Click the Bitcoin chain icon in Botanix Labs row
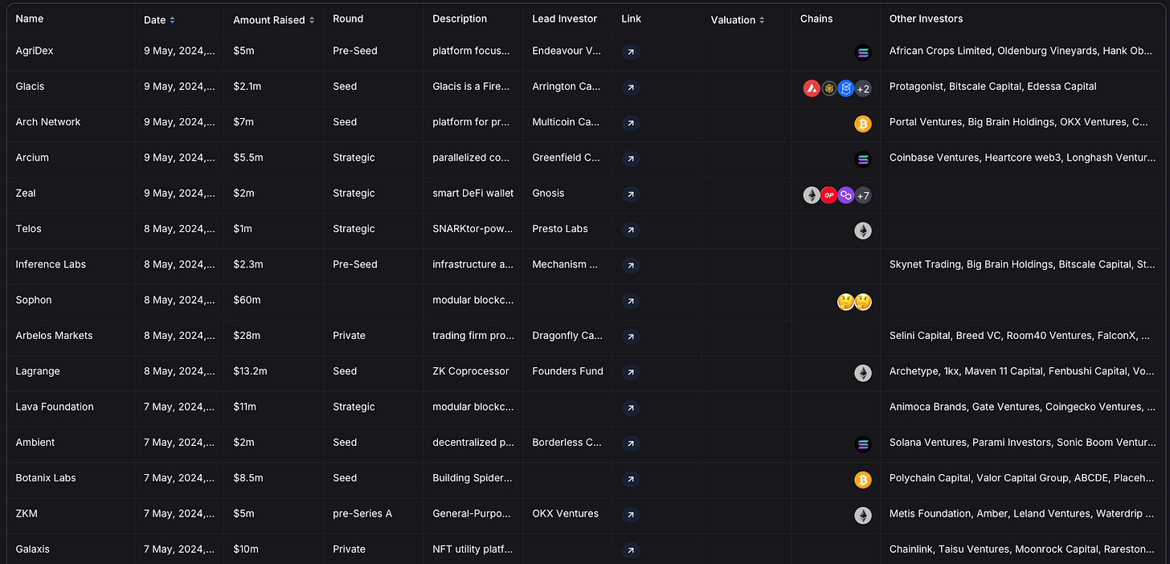Screen dimensions: 1170x564 click(863, 480)
